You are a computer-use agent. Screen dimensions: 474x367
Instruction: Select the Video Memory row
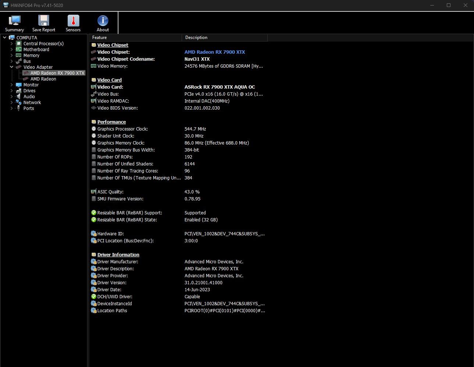[178, 66]
